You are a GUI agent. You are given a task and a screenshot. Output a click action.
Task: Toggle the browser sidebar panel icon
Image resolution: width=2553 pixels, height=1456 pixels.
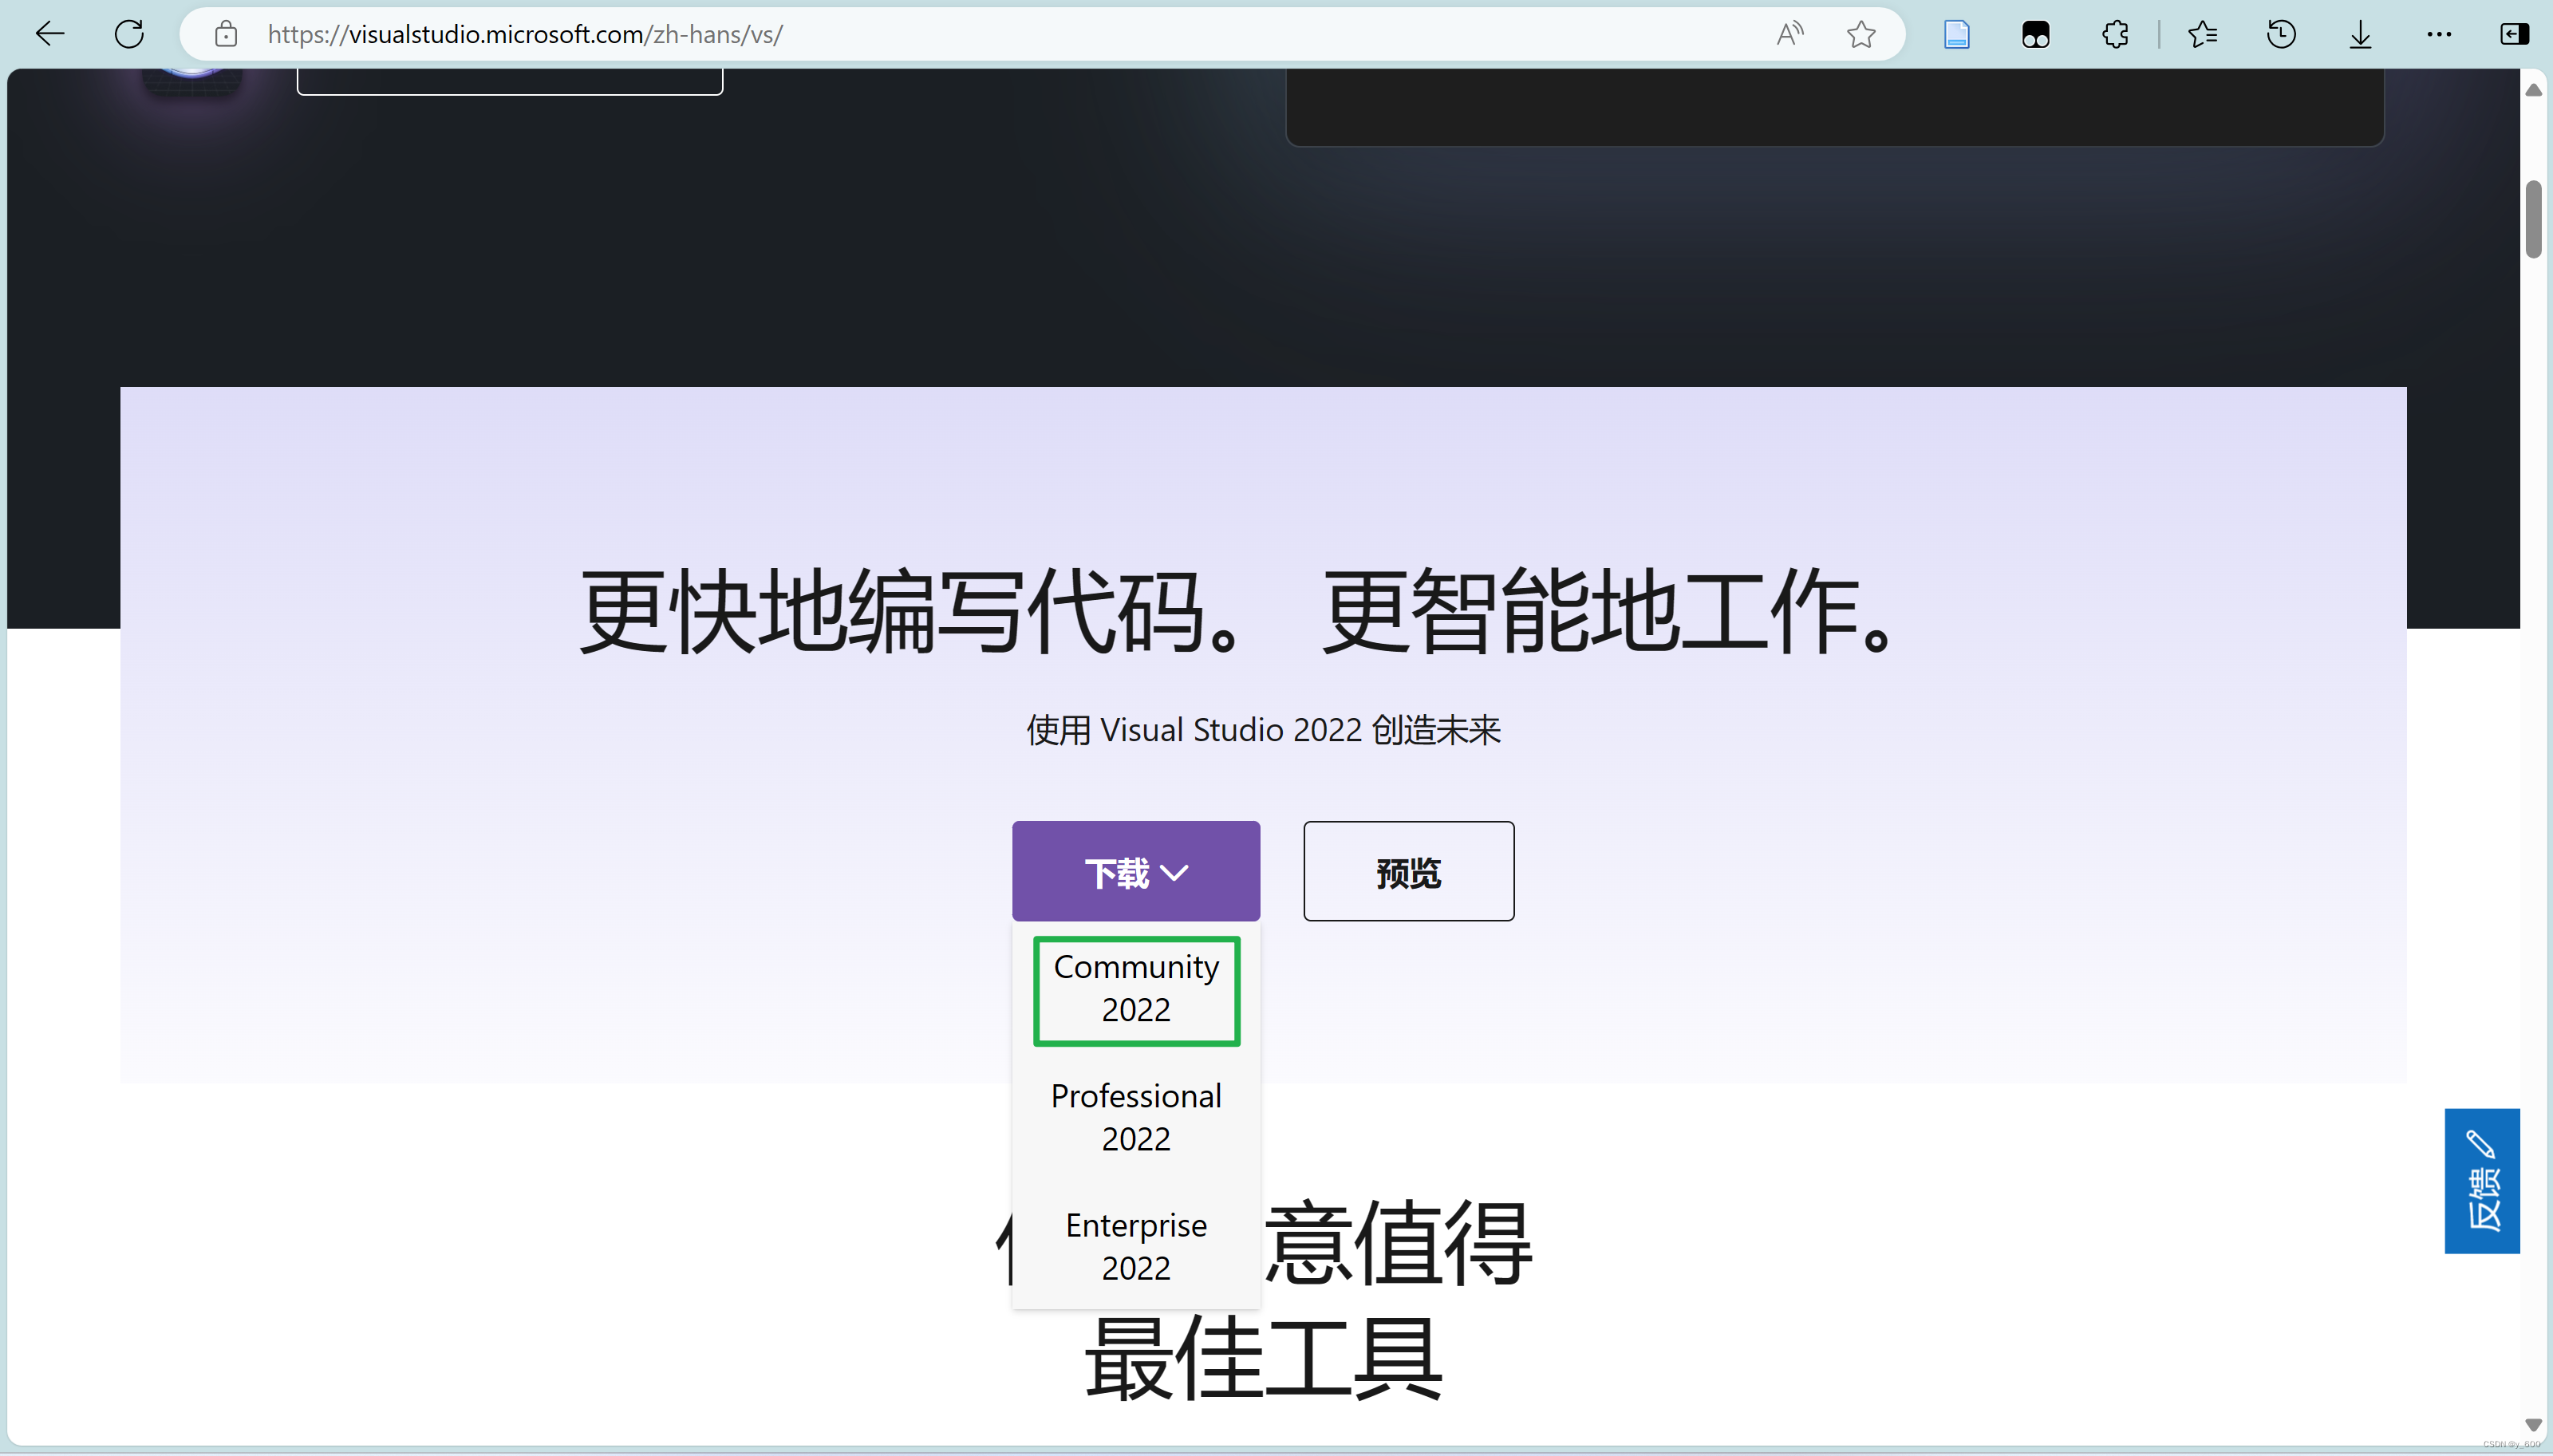point(2514,34)
